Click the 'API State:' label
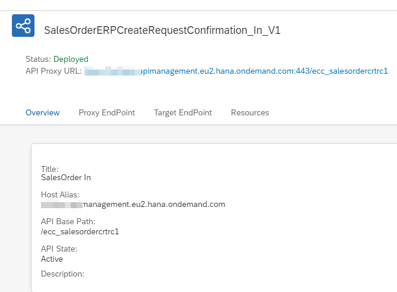Viewport: 397px width, 292px height. (59, 249)
